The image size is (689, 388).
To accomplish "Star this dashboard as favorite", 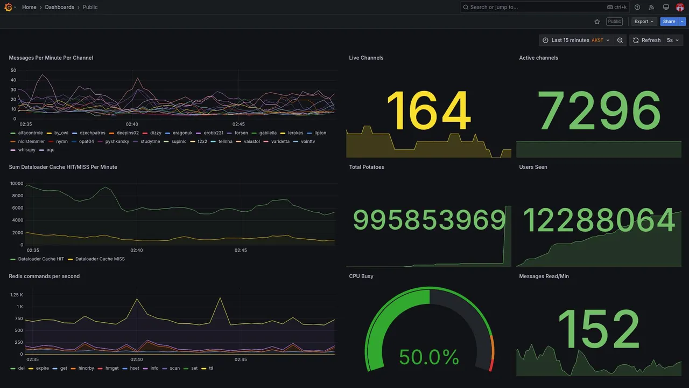I will click(597, 22).
